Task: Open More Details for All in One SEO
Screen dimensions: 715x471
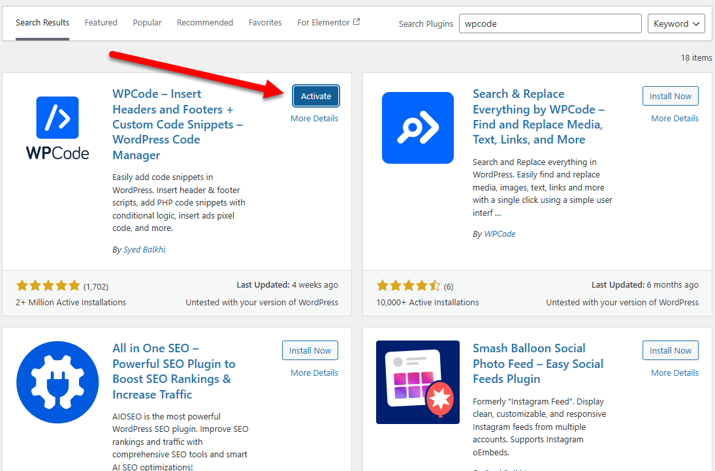Action: pos(314,372)
